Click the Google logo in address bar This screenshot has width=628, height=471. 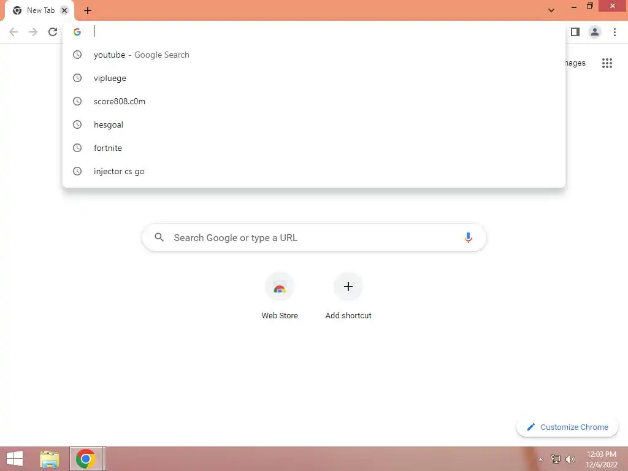pyautogui.click(x=77, y=32)
